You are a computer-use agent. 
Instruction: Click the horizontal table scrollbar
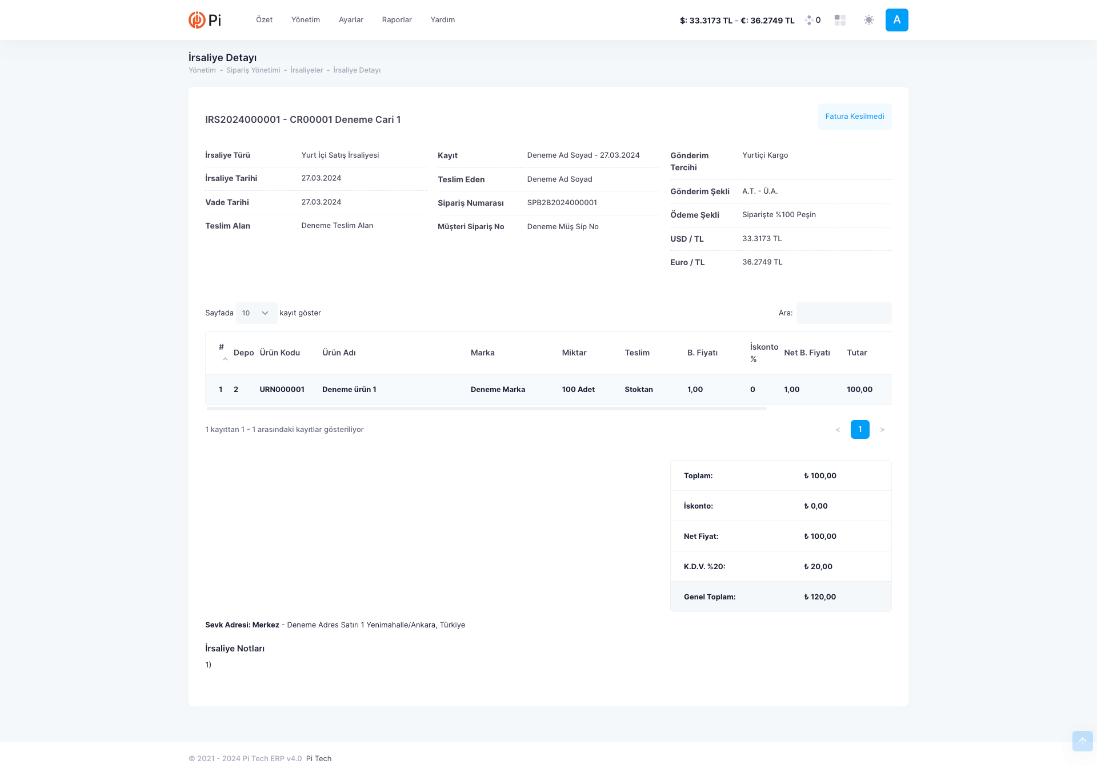click(486, 409)
